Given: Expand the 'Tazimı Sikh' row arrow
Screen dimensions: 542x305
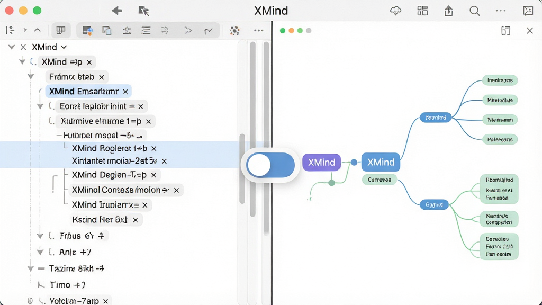Looking at the screenshot, I should 31,268.
